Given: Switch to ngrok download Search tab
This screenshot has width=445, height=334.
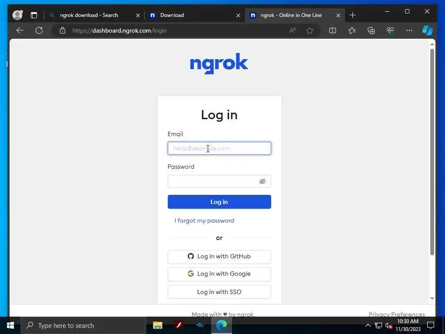Looking at the screenshot, I should click(89, 15).
